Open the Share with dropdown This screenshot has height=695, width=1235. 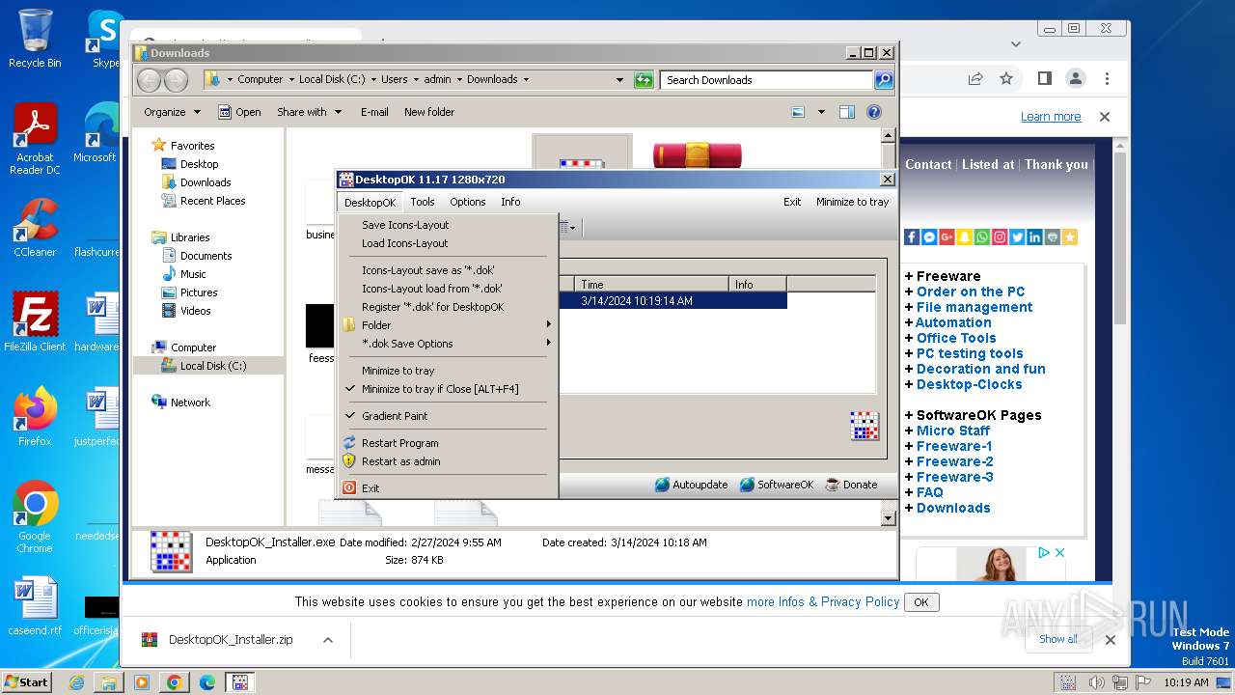[x=310, y=112]
